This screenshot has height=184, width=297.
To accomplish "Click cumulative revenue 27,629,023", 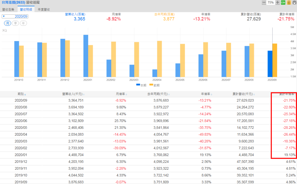I will point(245,100).
